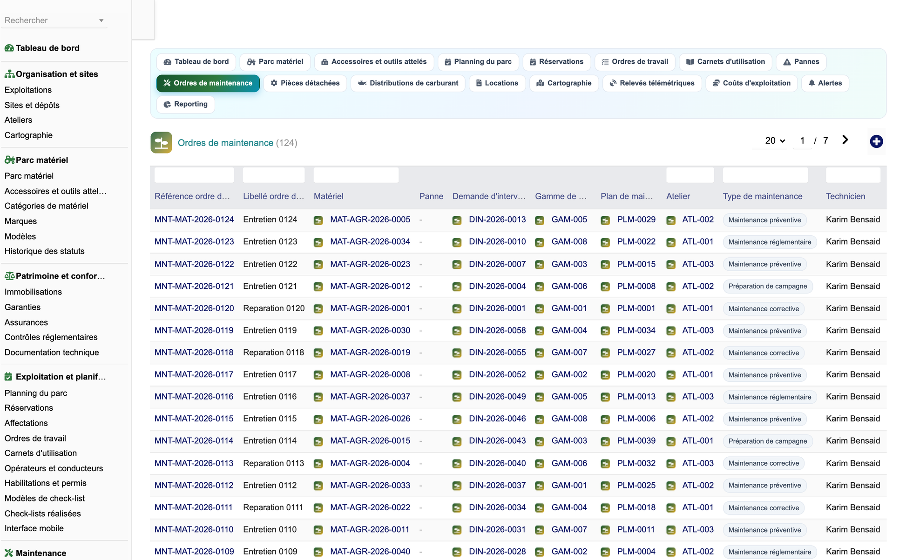Open material icon beside MAT-AGR-2026-0015
Image resolution: width=906 pixels, height=560 pixels.
[318, 441]
